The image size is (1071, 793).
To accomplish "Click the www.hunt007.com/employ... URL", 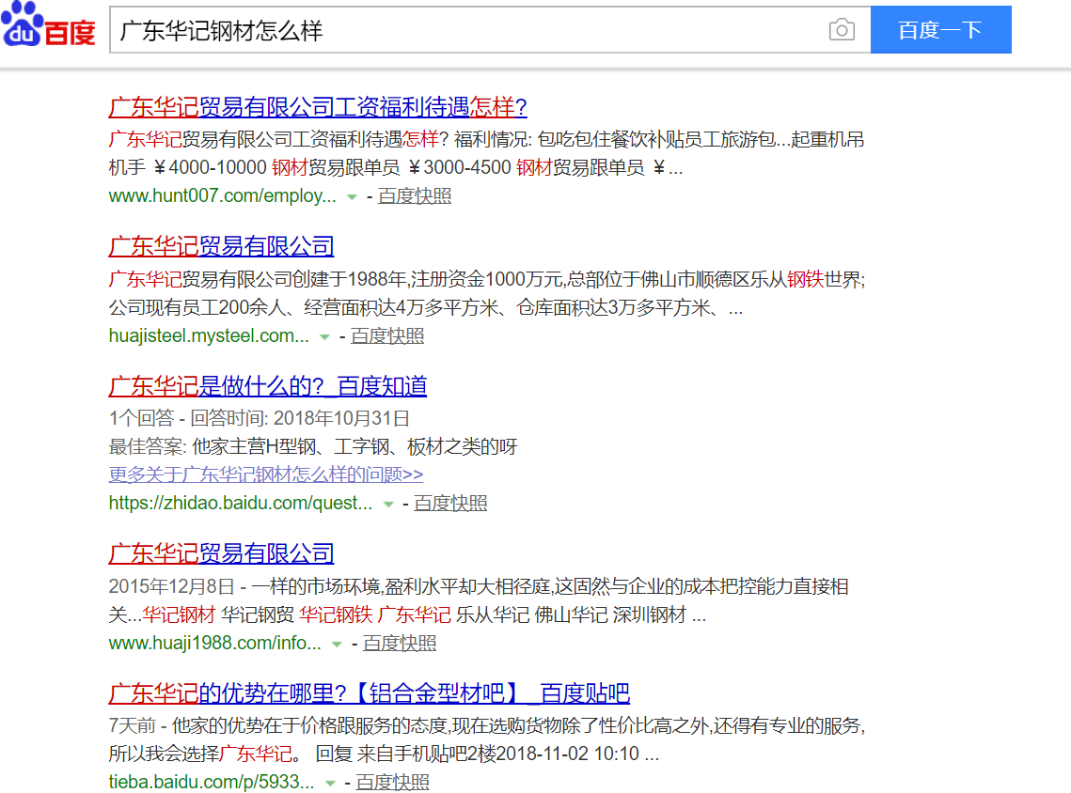I will [x=223, y=196].
